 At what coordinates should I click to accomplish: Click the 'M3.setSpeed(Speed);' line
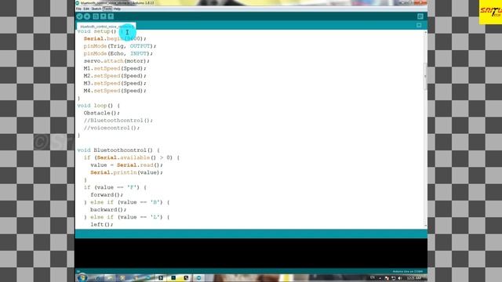115,83
